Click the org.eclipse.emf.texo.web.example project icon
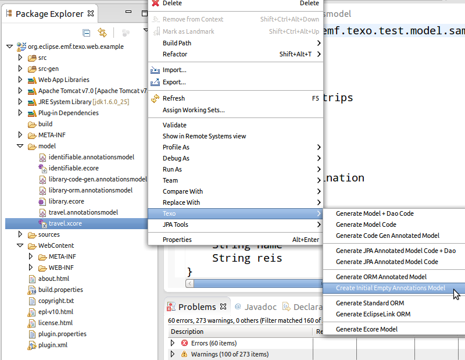The width and height of the screenshot is (465, 360). pyautogui.click(x=22, y=47)
